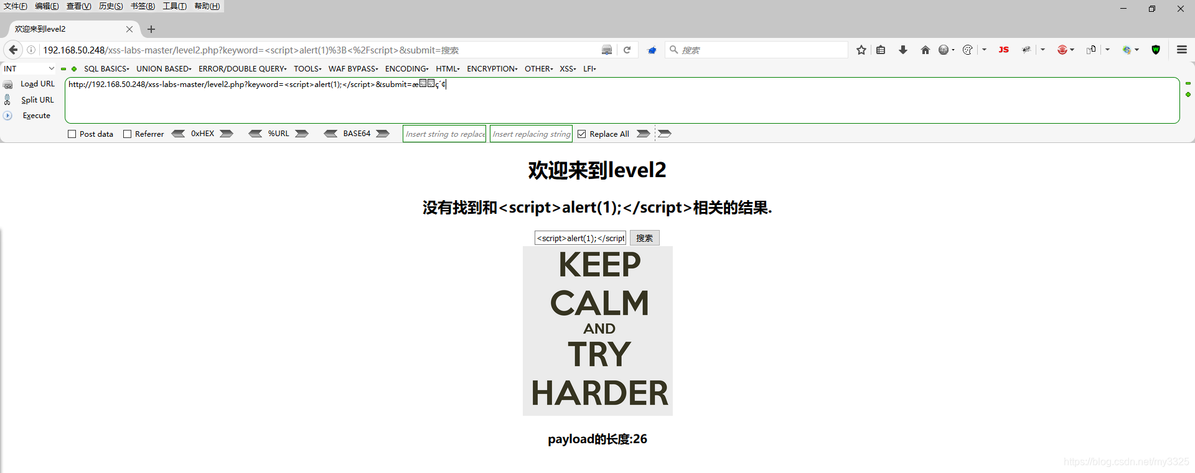Click the HackBar green plus icon

pos(74,69)
